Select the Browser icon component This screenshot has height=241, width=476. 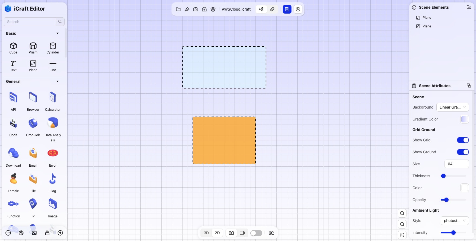(x=33, y=102)
